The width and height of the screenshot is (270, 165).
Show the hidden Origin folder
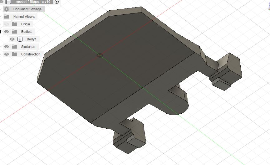[7, 24]
